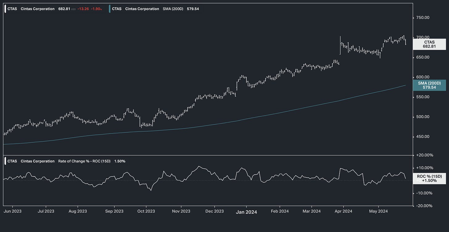Screen dimensions: 449x232
Task: Click the Jul 2023 date label
Action: tap(46, 211)
